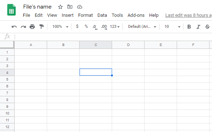The height and width of the screenshot is (132, 212).
Task: Select row 9 header
Action: click(x=7, y=106)
